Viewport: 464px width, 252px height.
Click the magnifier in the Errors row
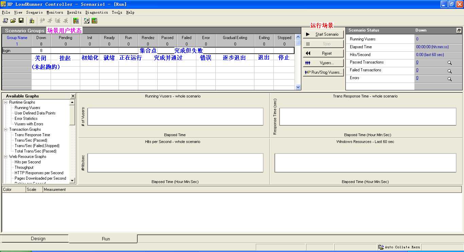coord(449,79)
